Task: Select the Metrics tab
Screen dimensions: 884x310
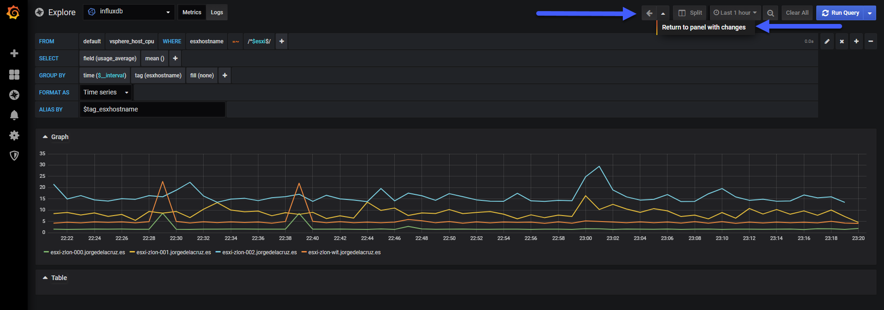Action: (x=192, y=12)
